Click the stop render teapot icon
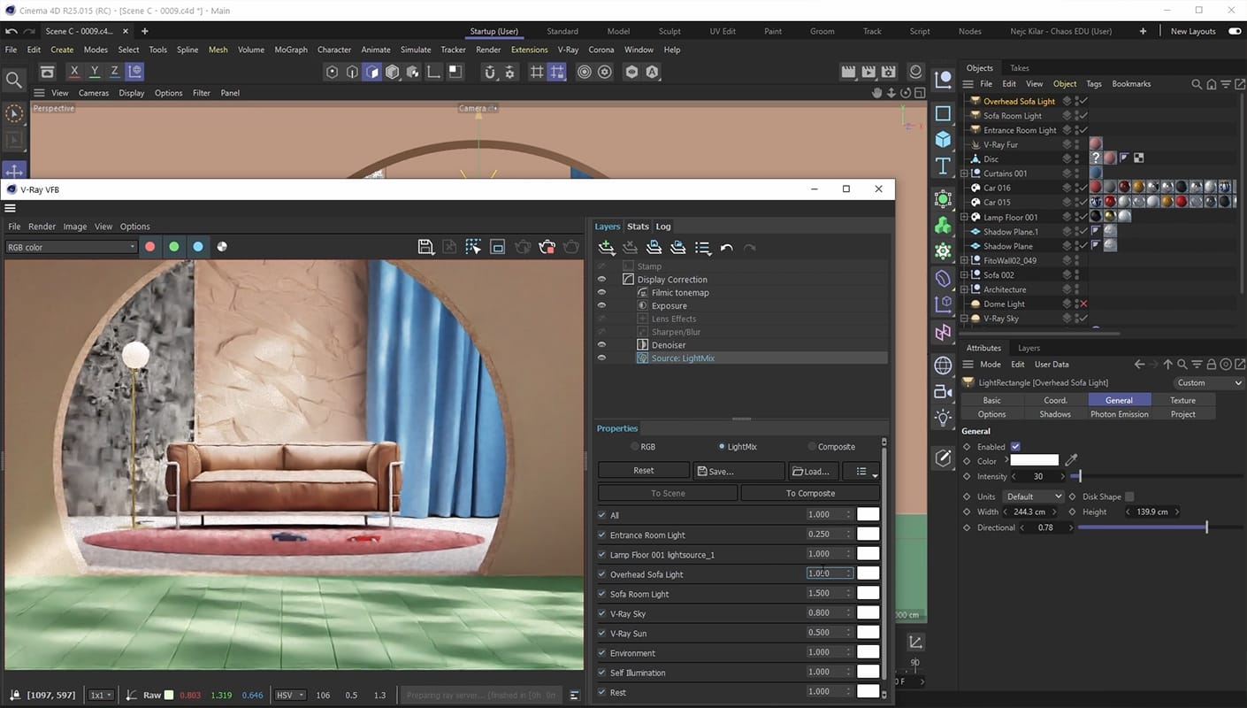Viewport: 1247px width, 708px height. point(547,247)
